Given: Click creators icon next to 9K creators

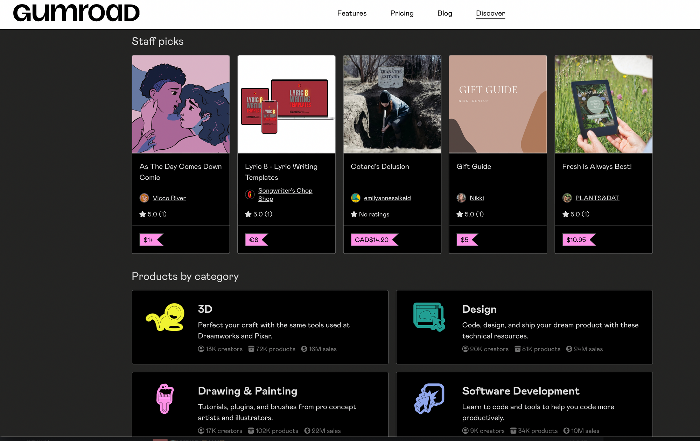Looking at the screenshot, I should [x=465, y=431].
